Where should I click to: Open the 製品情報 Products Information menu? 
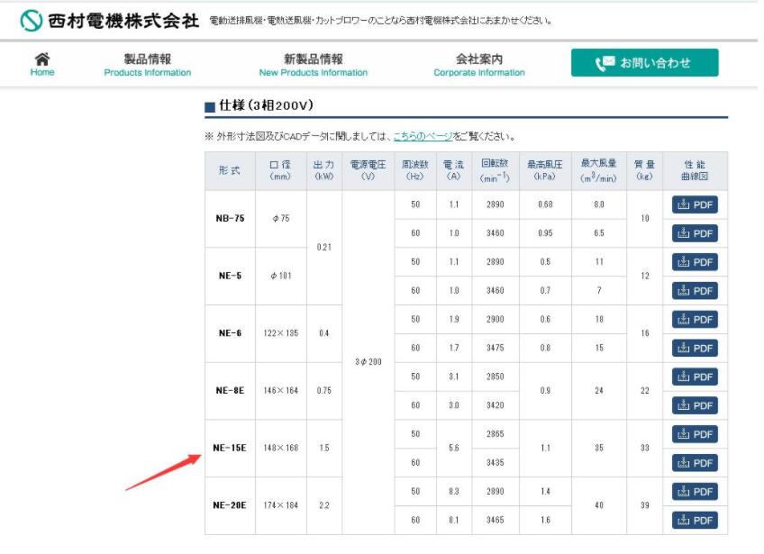coord(147,64)
